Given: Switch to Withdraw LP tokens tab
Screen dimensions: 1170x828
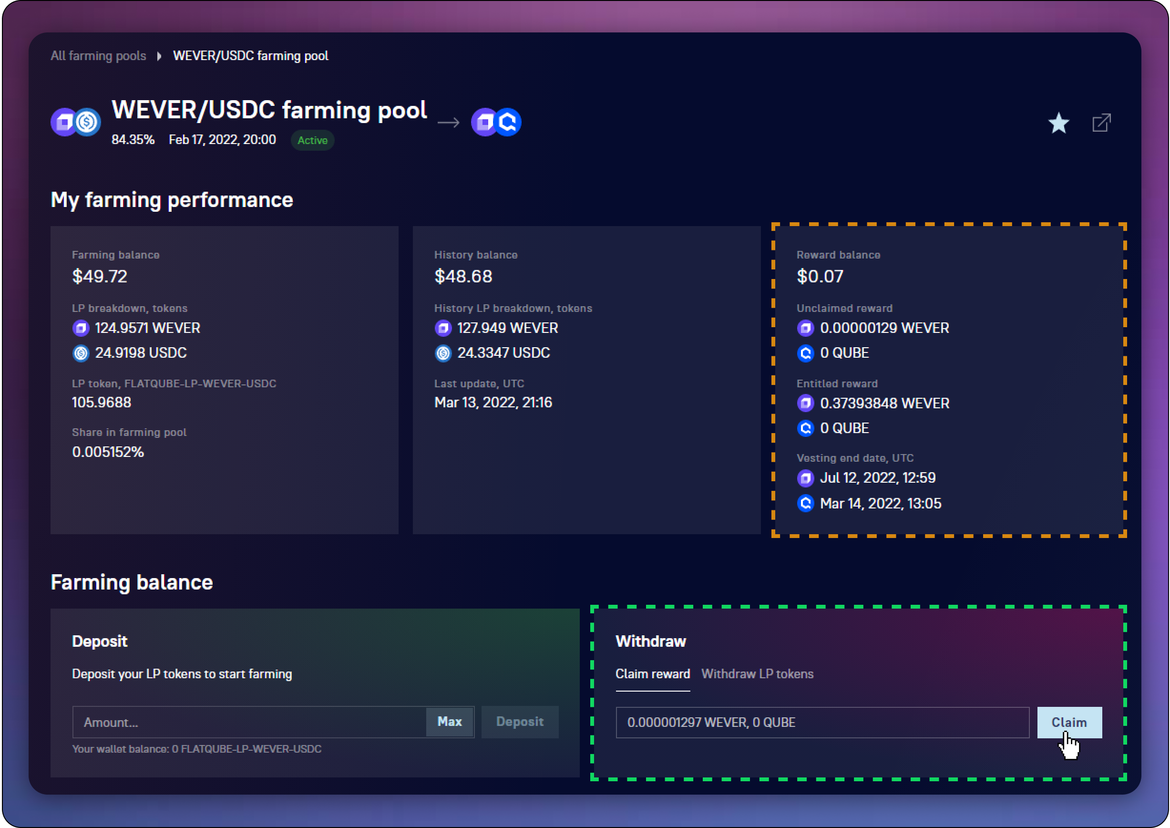Looking at the screenshot, I should (x=757, y=674).
